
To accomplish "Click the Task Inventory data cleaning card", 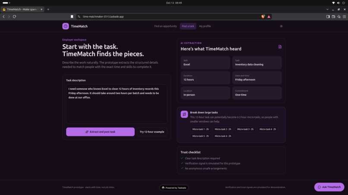I will pos(257,63).
